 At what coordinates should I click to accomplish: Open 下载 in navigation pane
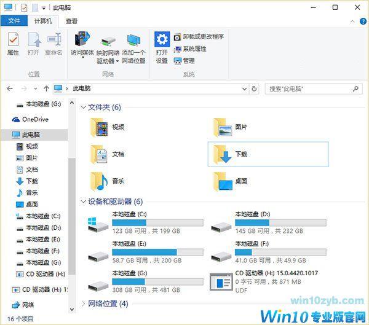coord(27,181)
